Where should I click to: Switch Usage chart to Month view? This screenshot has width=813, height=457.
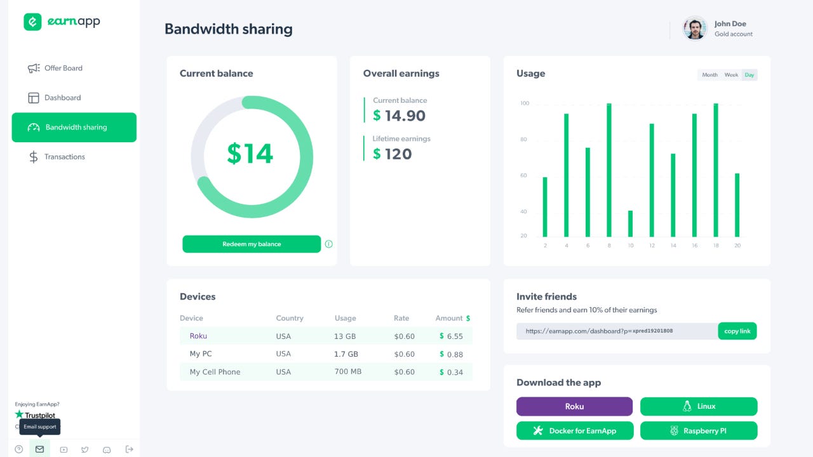click(x=709, y=74)
